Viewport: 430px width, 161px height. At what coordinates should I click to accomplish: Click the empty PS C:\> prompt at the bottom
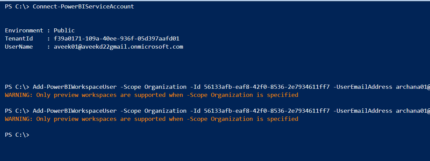point(17,135)
